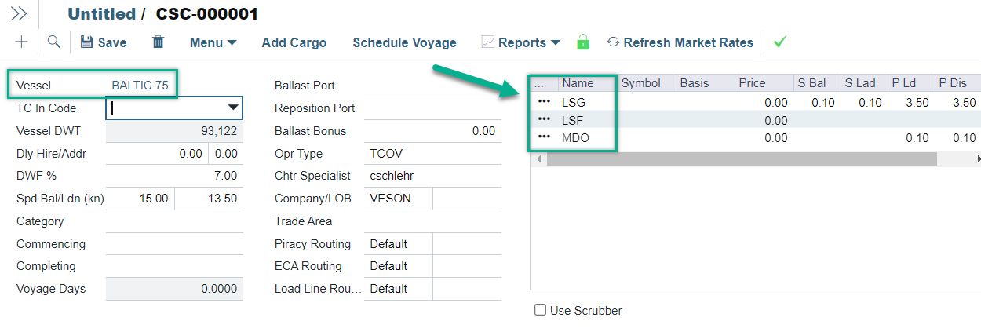Click the trash delete icon

point(159,42)
